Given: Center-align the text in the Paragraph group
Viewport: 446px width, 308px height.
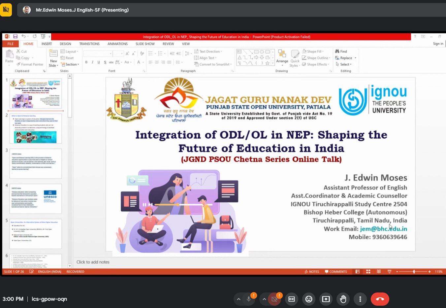Looking at the screenshot, I should tap(157, 62).
